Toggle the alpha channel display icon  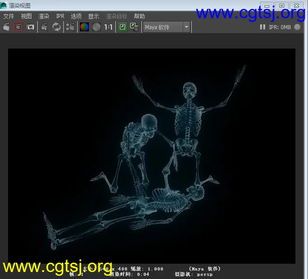coord(96,27)
